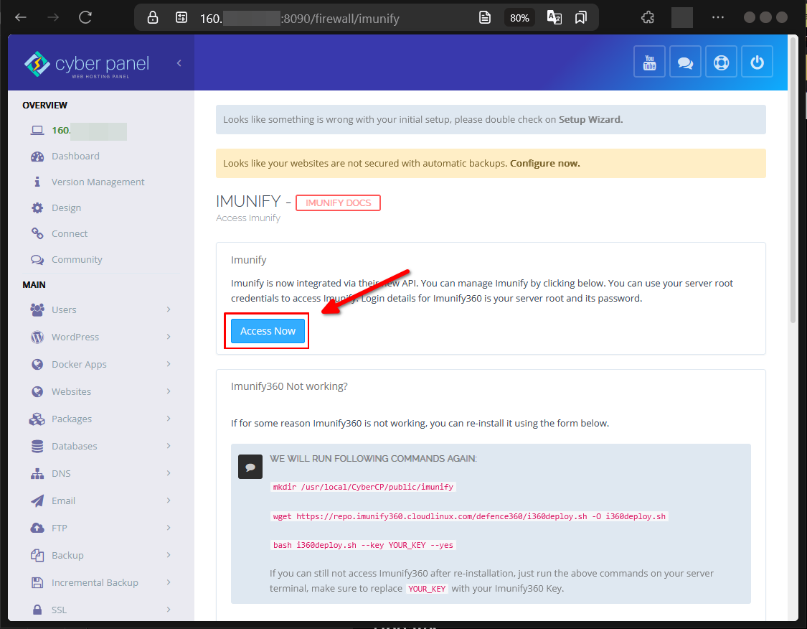Click the translate page icon
Image resolution: width=807 pixels, height=629 pixels.
[x=554, y=17]
